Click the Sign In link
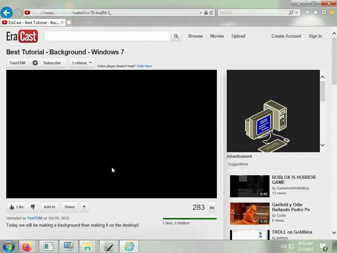Screen dimensions: 337x253 [x=315, y=36]
